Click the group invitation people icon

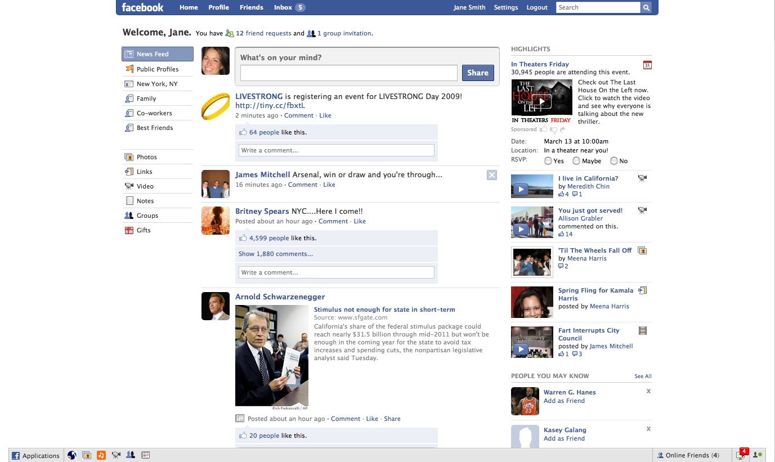coord(311,33)
